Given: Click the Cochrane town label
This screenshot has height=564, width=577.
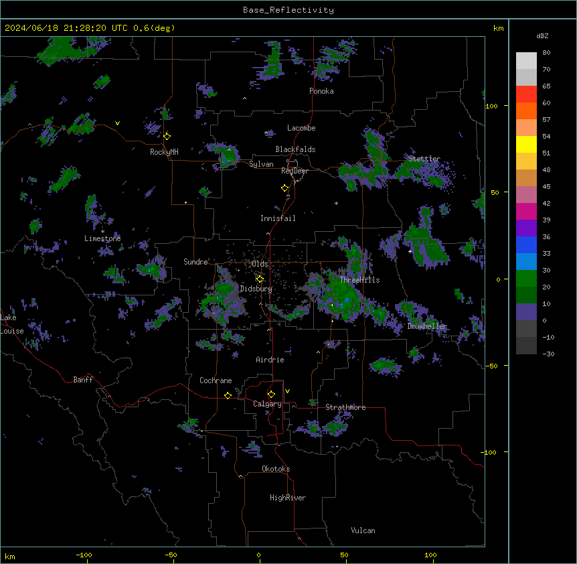Looking at the screenshot, I should coord(216,380).
